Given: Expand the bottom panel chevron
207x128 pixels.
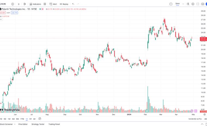Looking at the screenshot, I should coord(202,124).
